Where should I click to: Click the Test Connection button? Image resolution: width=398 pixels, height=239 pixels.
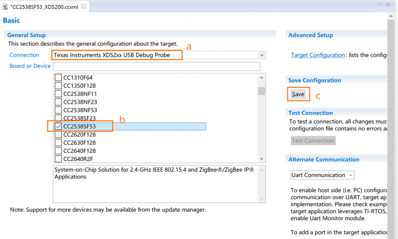313,141
